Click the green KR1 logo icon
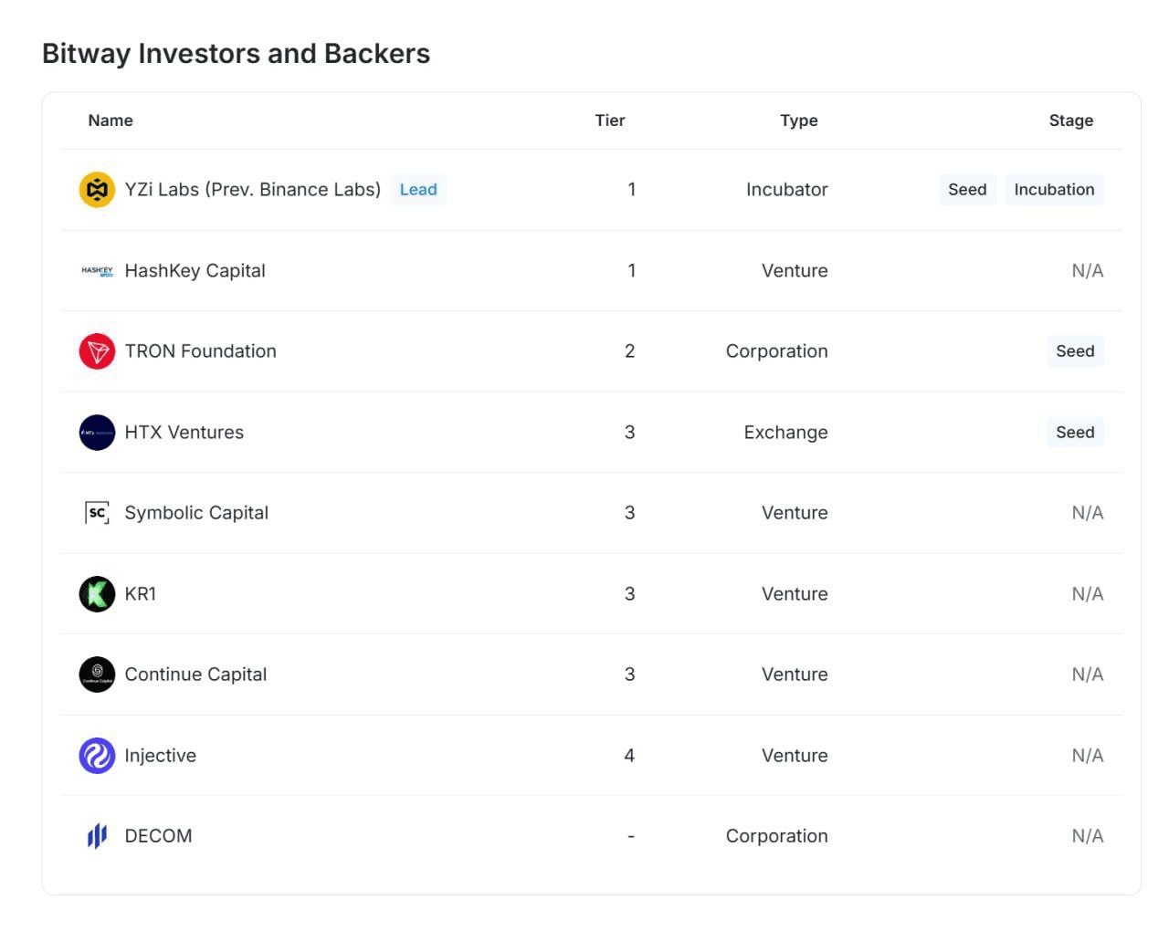Screen dimensions: 1169x931 pos(97,594)
